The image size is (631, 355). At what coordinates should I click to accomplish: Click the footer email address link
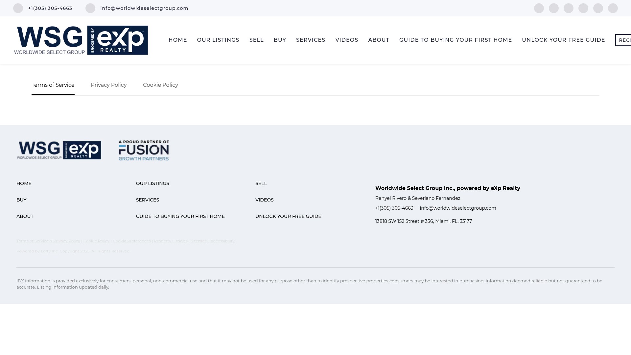coord(458,208)
